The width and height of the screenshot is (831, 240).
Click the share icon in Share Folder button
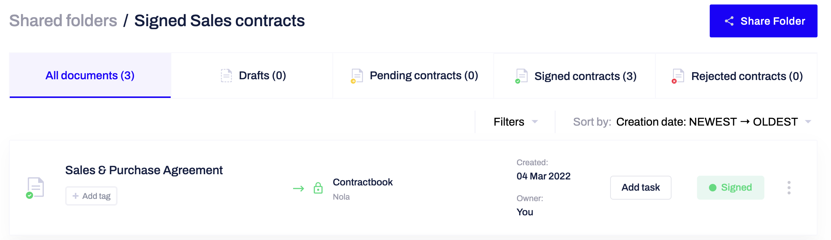[729, 21]
